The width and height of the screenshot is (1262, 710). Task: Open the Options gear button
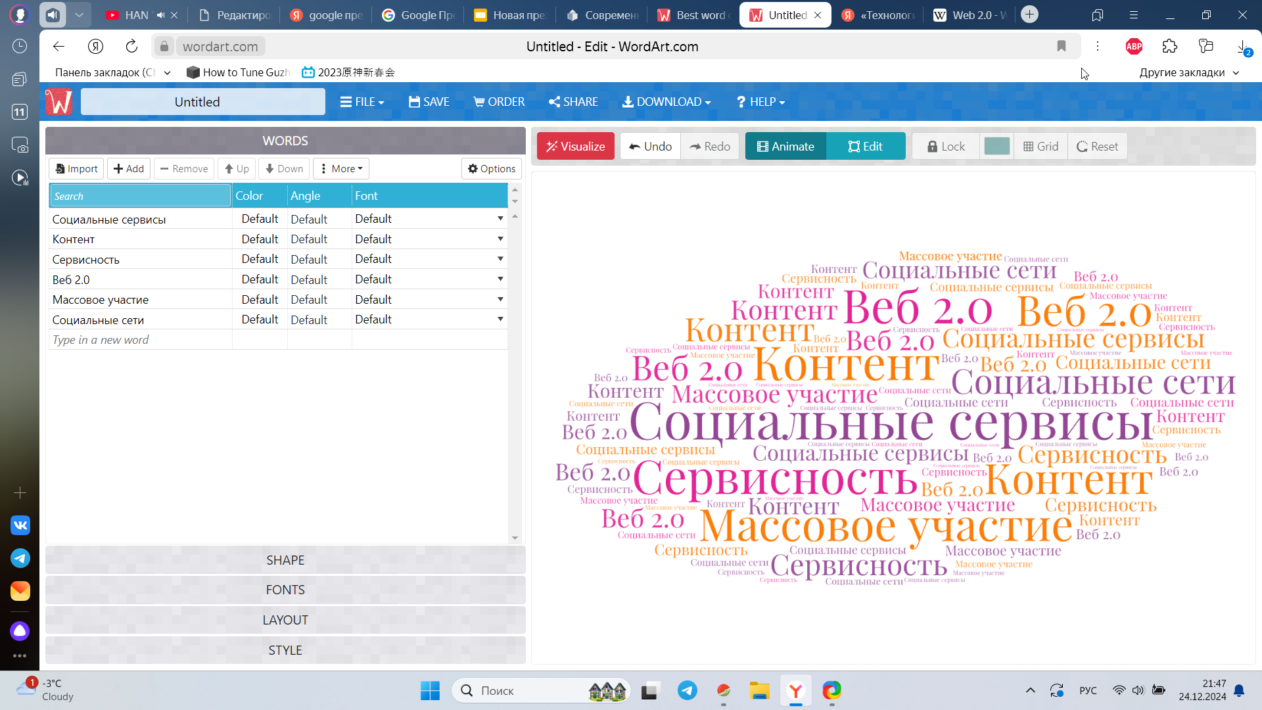pos(491,168)
